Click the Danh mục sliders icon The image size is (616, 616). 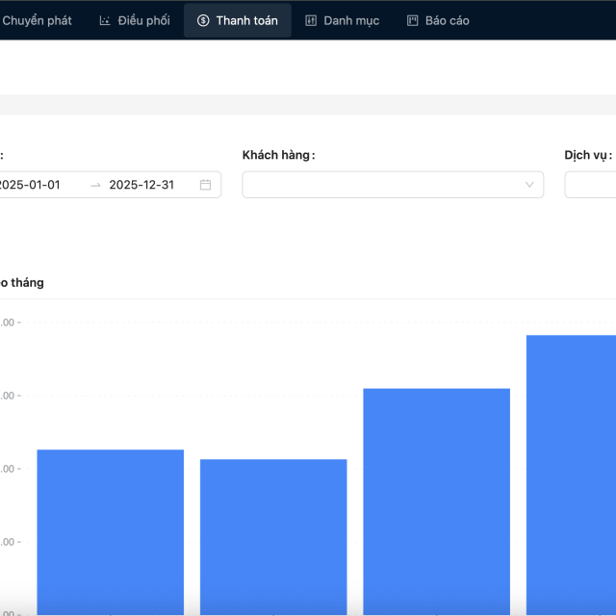coord(311,20)
